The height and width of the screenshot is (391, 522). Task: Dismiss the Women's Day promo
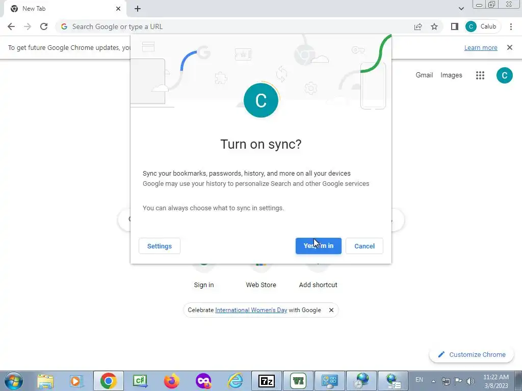(331, 310)
